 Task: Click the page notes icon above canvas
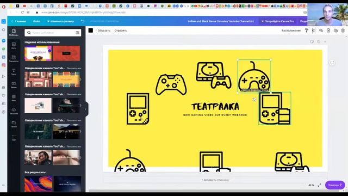[312, 41]
